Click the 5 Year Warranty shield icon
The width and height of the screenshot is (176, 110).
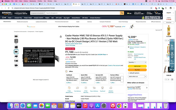coord(86,88)
